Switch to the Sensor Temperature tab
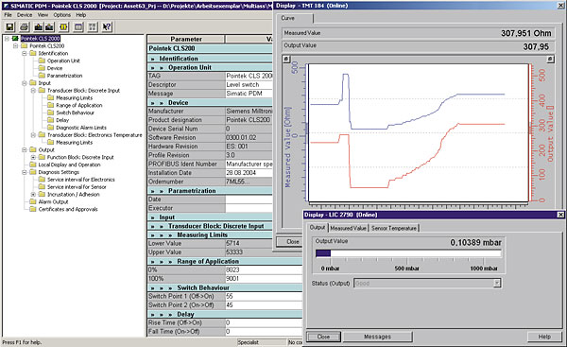Screen dimensions: 567x347 [394, 228]
